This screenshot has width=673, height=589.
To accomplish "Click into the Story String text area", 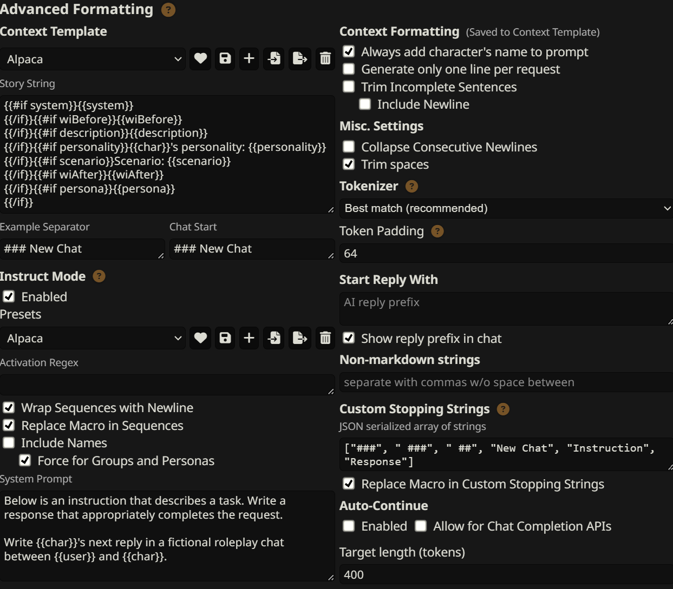I will (x=167, y=154).
